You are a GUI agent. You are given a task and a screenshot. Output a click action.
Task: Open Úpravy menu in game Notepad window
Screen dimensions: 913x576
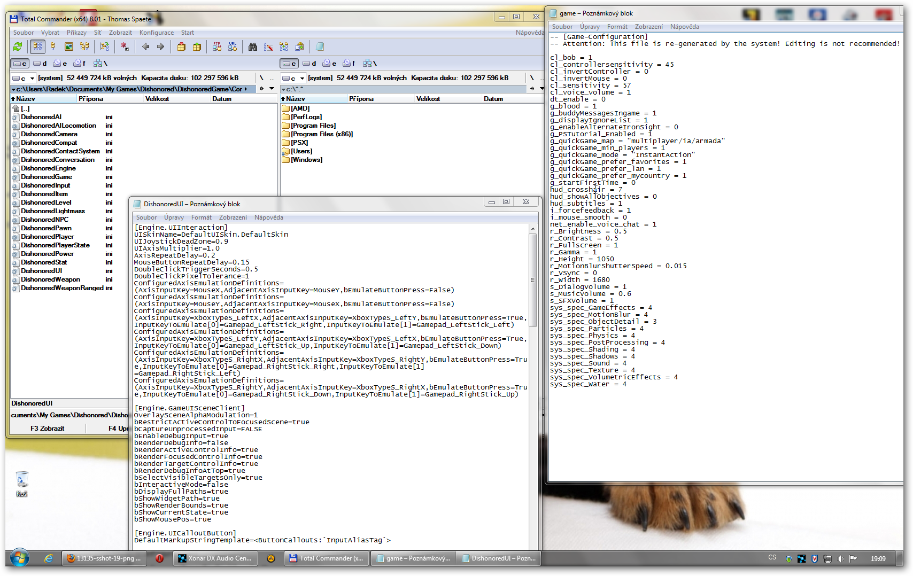tap(590, 27)
